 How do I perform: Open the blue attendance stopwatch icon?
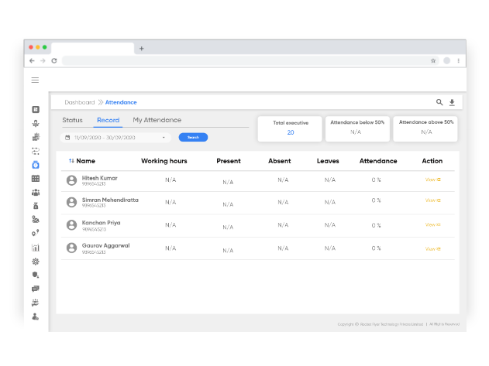click(x=36, y=165)
